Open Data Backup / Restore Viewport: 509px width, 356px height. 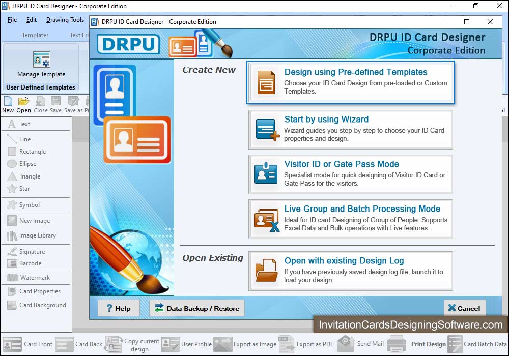point(197,308)
